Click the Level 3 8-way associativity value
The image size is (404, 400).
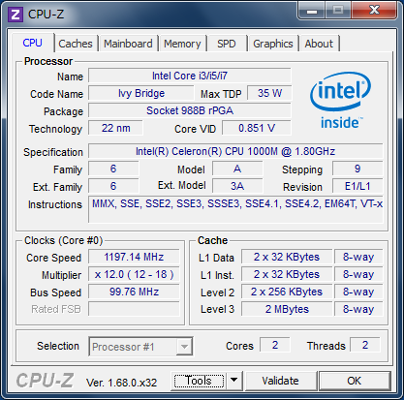tap(358, 309)
